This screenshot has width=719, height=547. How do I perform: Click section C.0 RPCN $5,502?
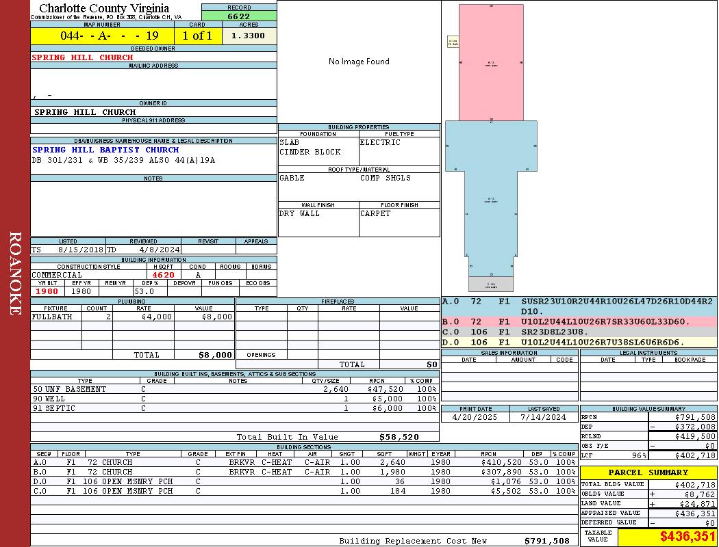(x=506, y=491)
